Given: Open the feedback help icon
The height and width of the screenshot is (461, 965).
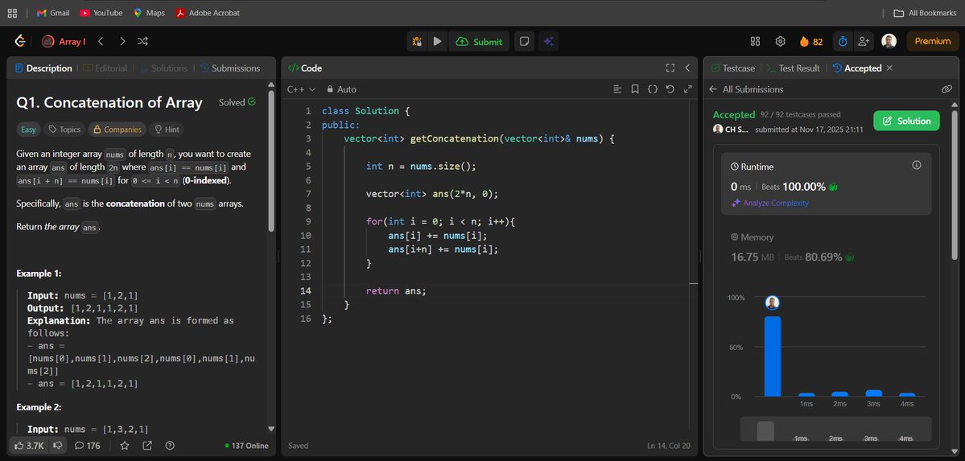Looking at the screenshot, I should pos(170,446).
